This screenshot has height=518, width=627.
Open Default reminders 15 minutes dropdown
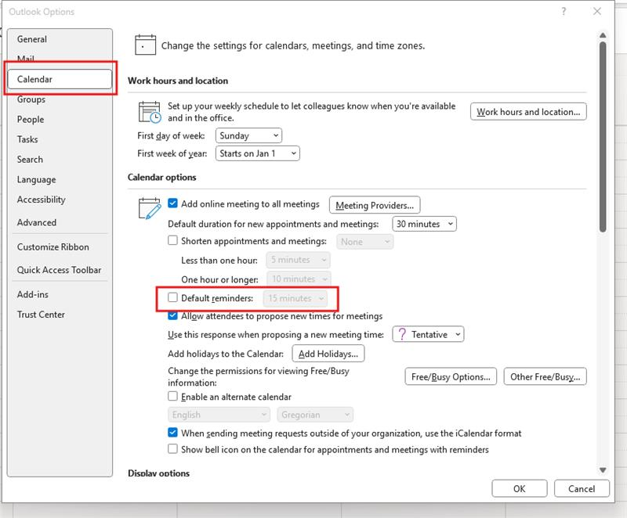295,298
